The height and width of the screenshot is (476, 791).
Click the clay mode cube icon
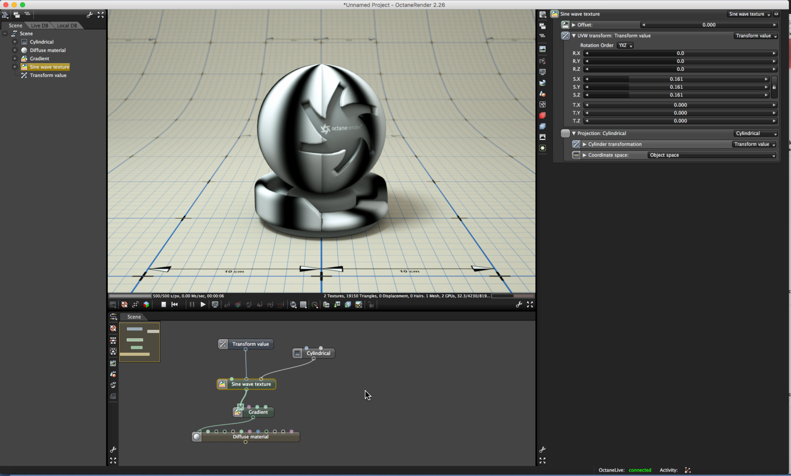(146, 304)
